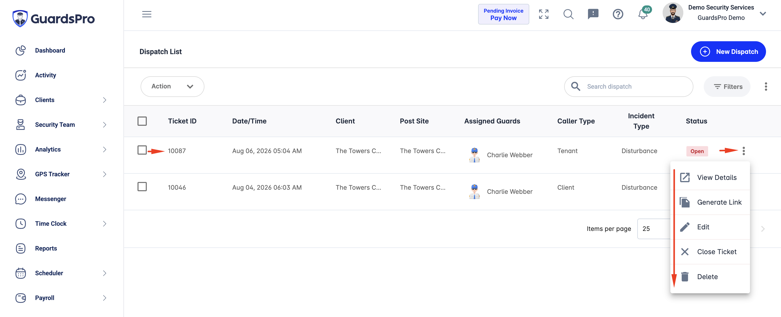781x317 pixels.
Task: Open the Activity sidebar link
Action: pos(45,75)
